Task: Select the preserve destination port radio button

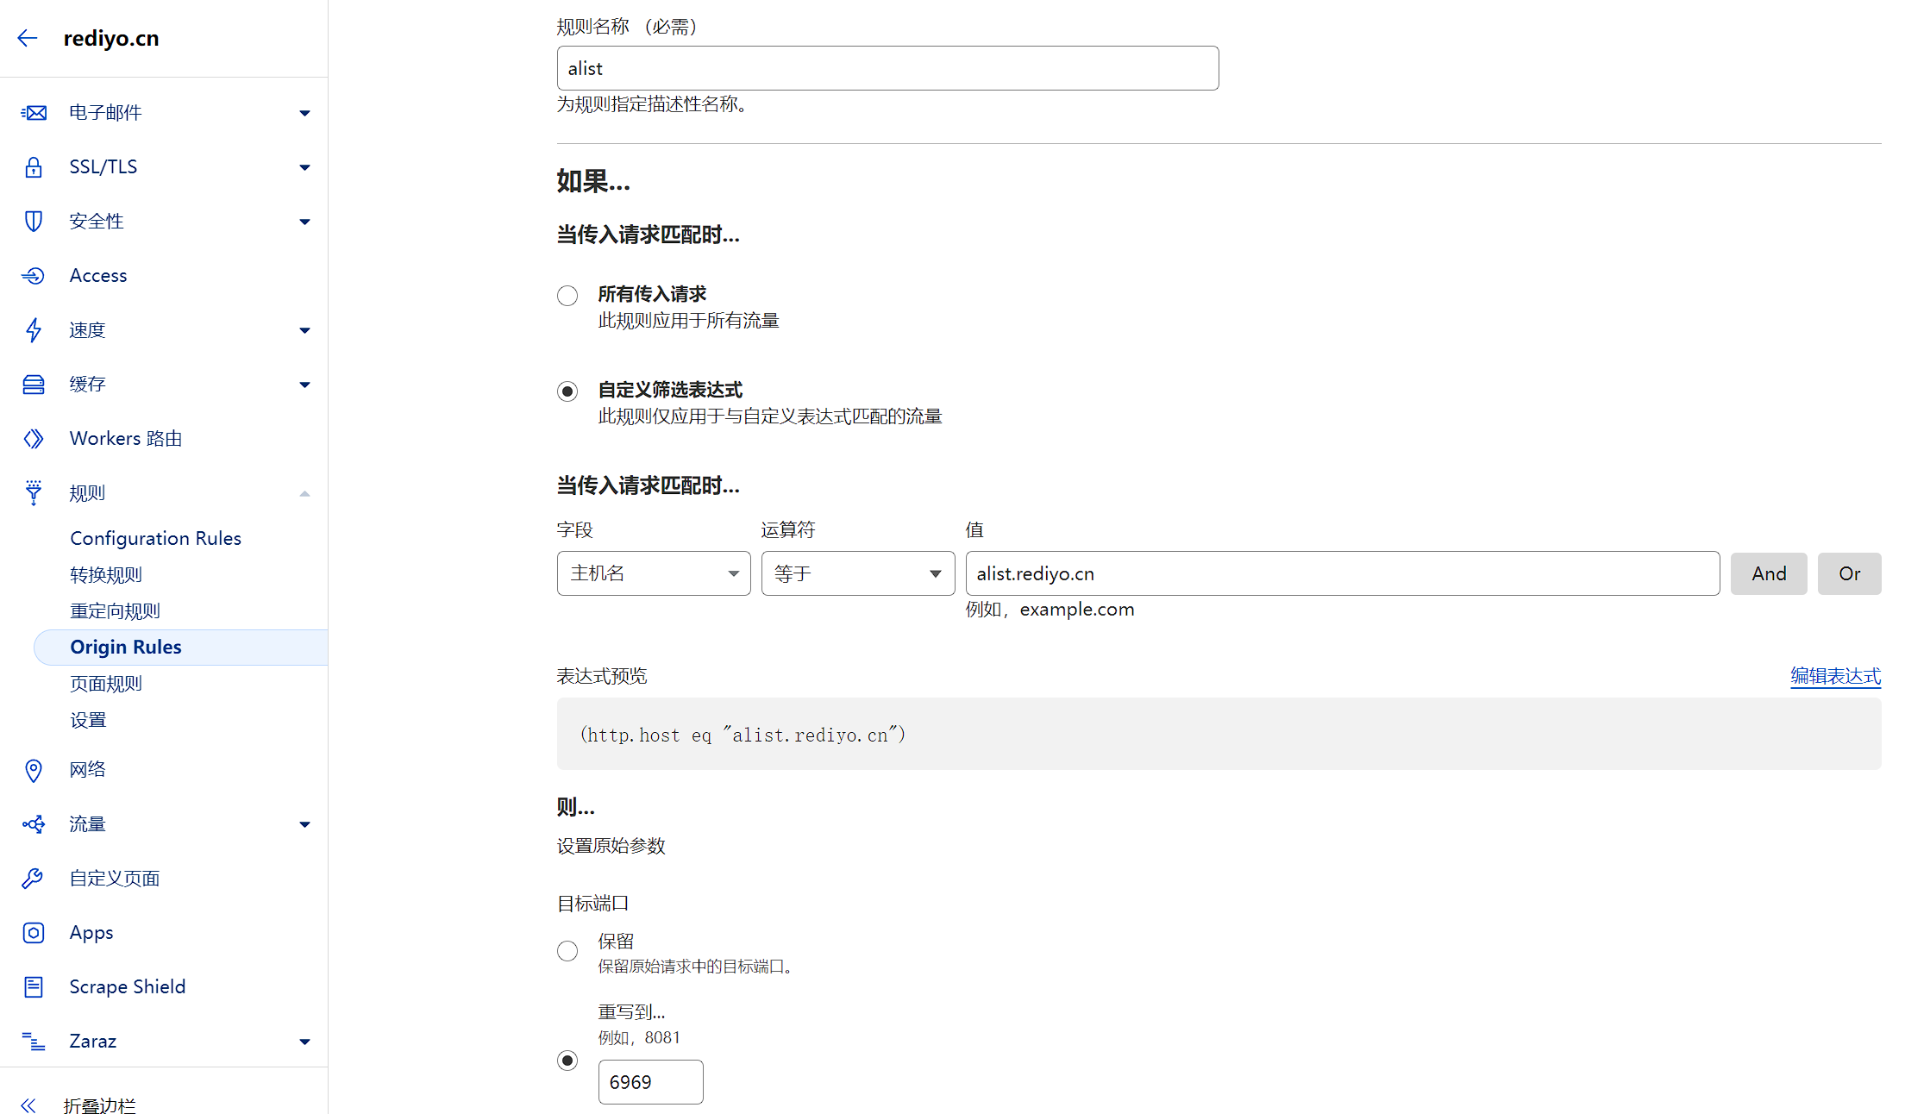Action: click(567, 951)
